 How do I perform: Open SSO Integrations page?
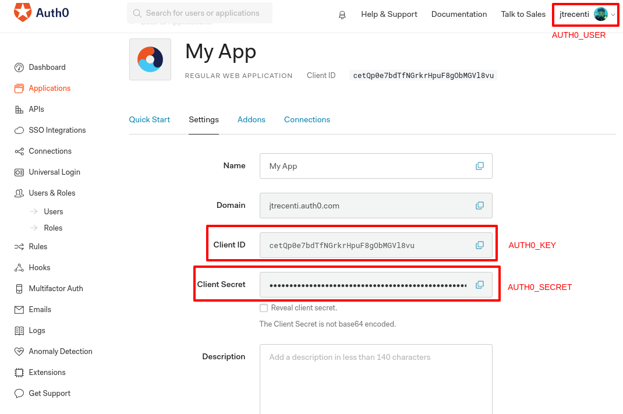pos(57,130)
